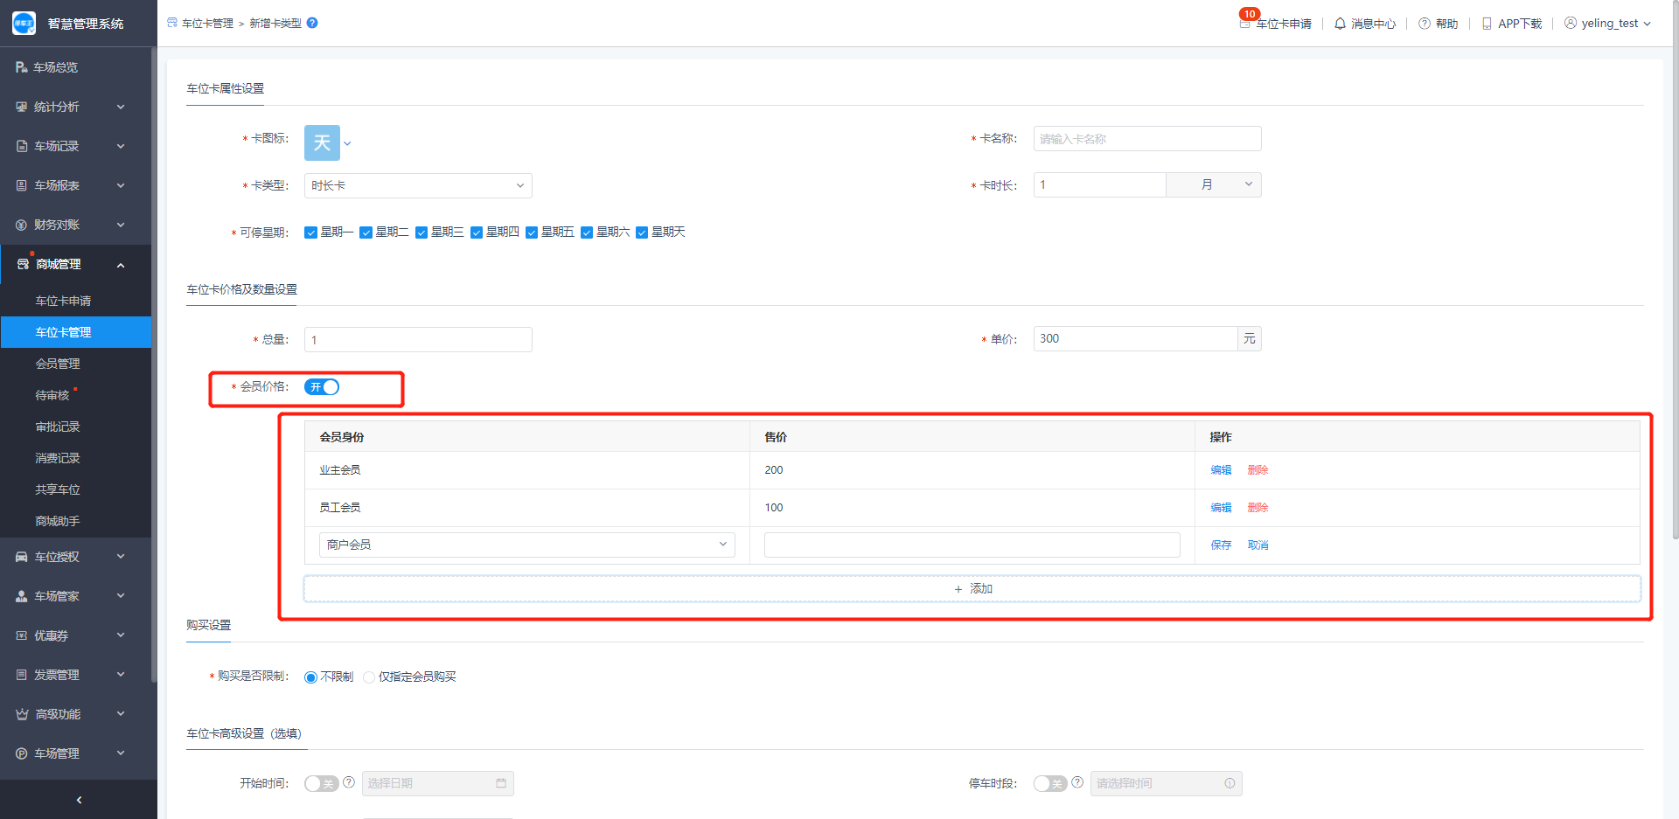
Task: Click the 车场总览 parking icon
Action: (21, 67)
